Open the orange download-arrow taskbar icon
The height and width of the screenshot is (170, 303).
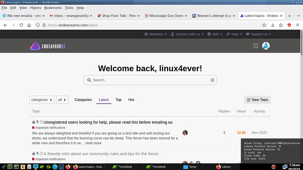23,167
